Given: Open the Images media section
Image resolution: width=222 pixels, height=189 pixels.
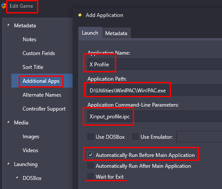Looking at the screenshot, I should [31, 137].
